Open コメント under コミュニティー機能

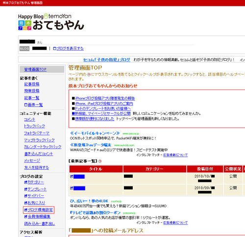29,119
